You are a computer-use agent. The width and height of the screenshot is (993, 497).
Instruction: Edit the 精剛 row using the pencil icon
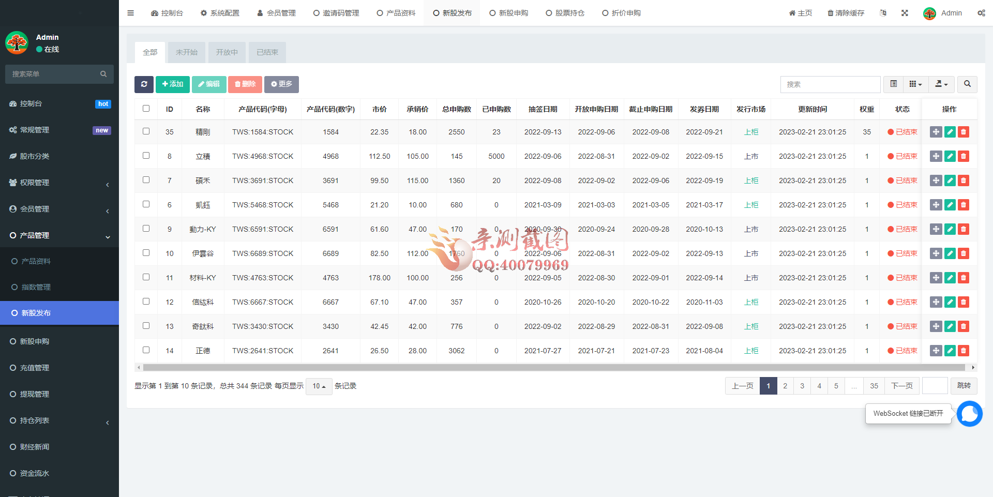tap(950, 132)
